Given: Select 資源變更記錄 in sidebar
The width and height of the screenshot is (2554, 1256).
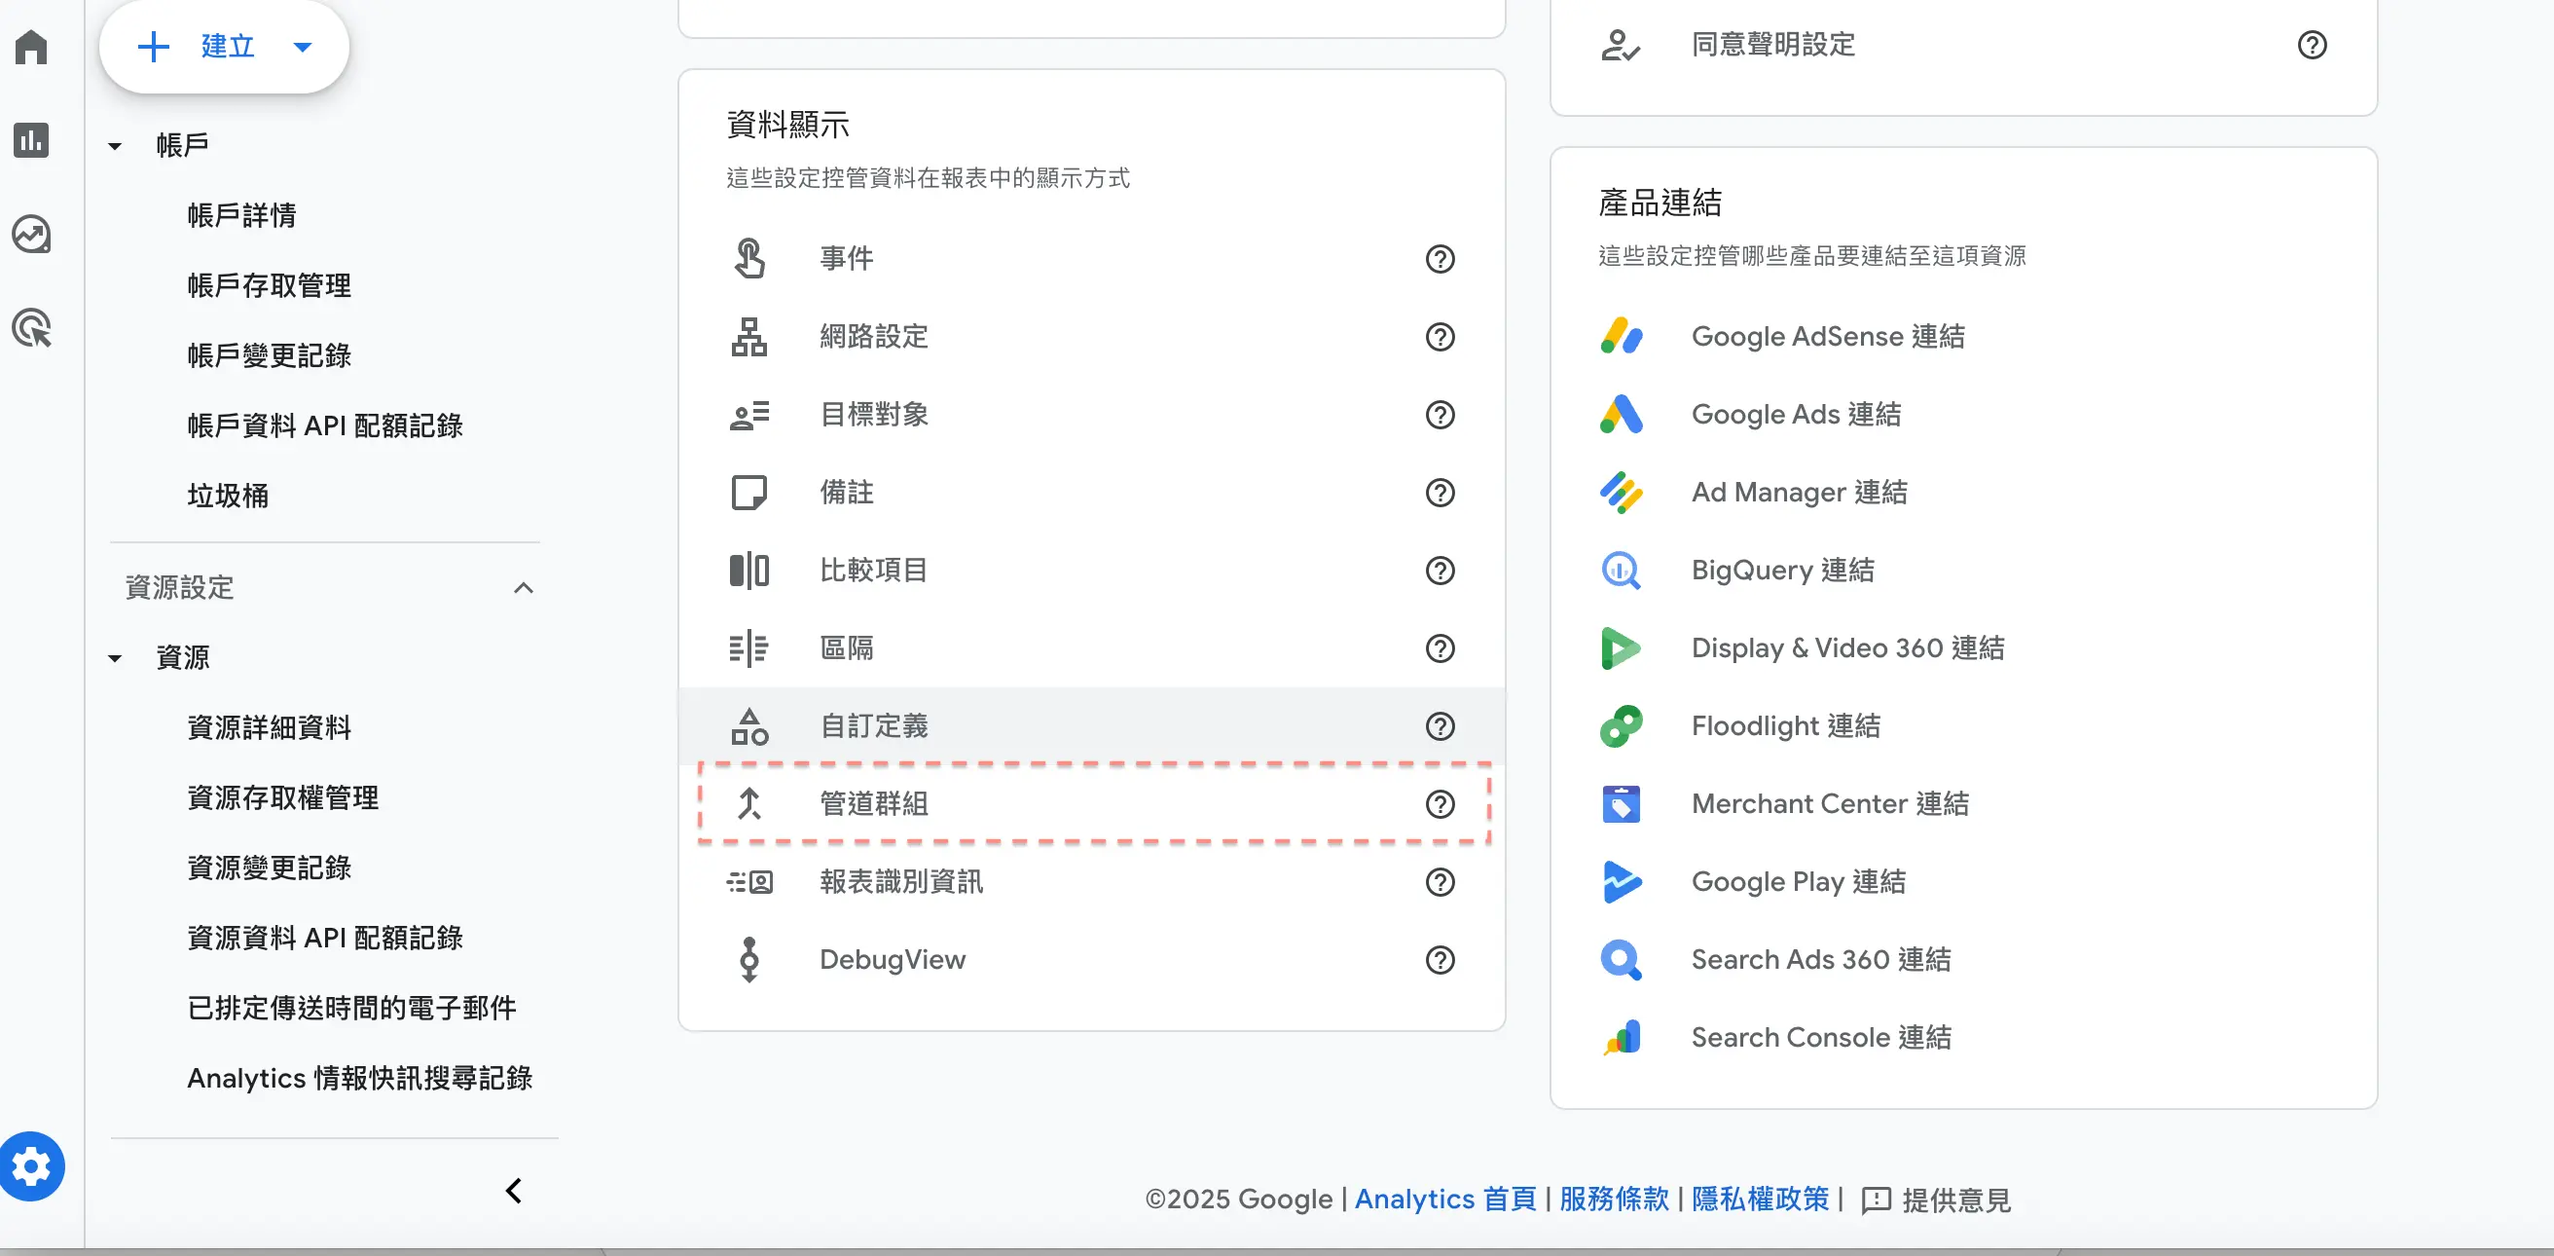Looking at the screenshot, I should (x=269, y=868).
